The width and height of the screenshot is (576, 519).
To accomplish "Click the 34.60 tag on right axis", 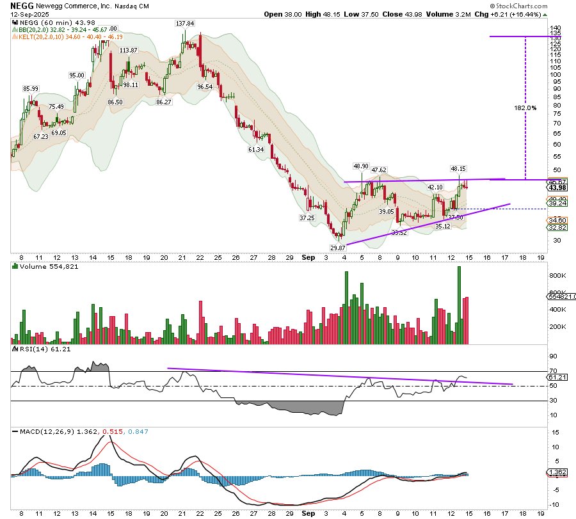I will click(557, 220).
